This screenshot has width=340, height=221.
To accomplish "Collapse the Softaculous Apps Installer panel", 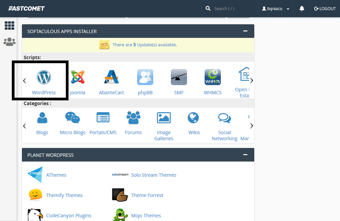I will 245,31.
